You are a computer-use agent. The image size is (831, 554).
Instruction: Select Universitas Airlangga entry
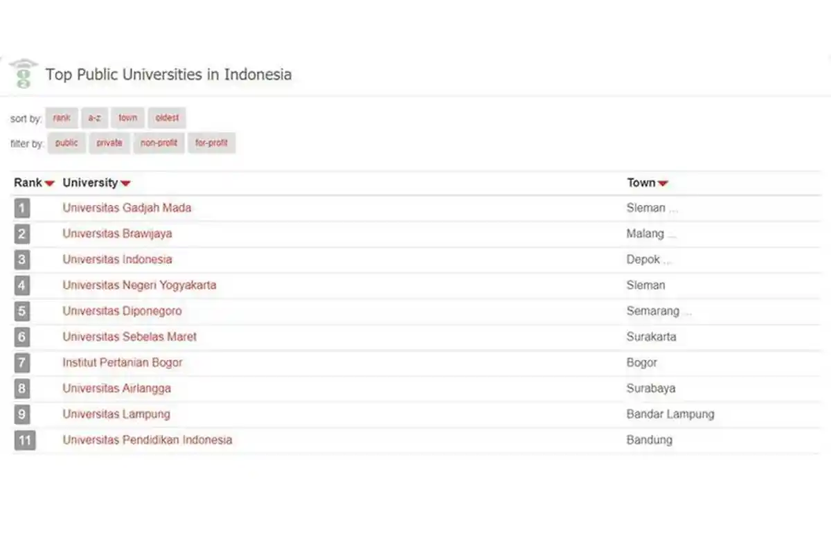tap(116, 388)
